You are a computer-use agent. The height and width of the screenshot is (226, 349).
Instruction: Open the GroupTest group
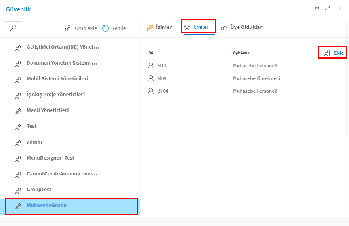tap(39, 190)
